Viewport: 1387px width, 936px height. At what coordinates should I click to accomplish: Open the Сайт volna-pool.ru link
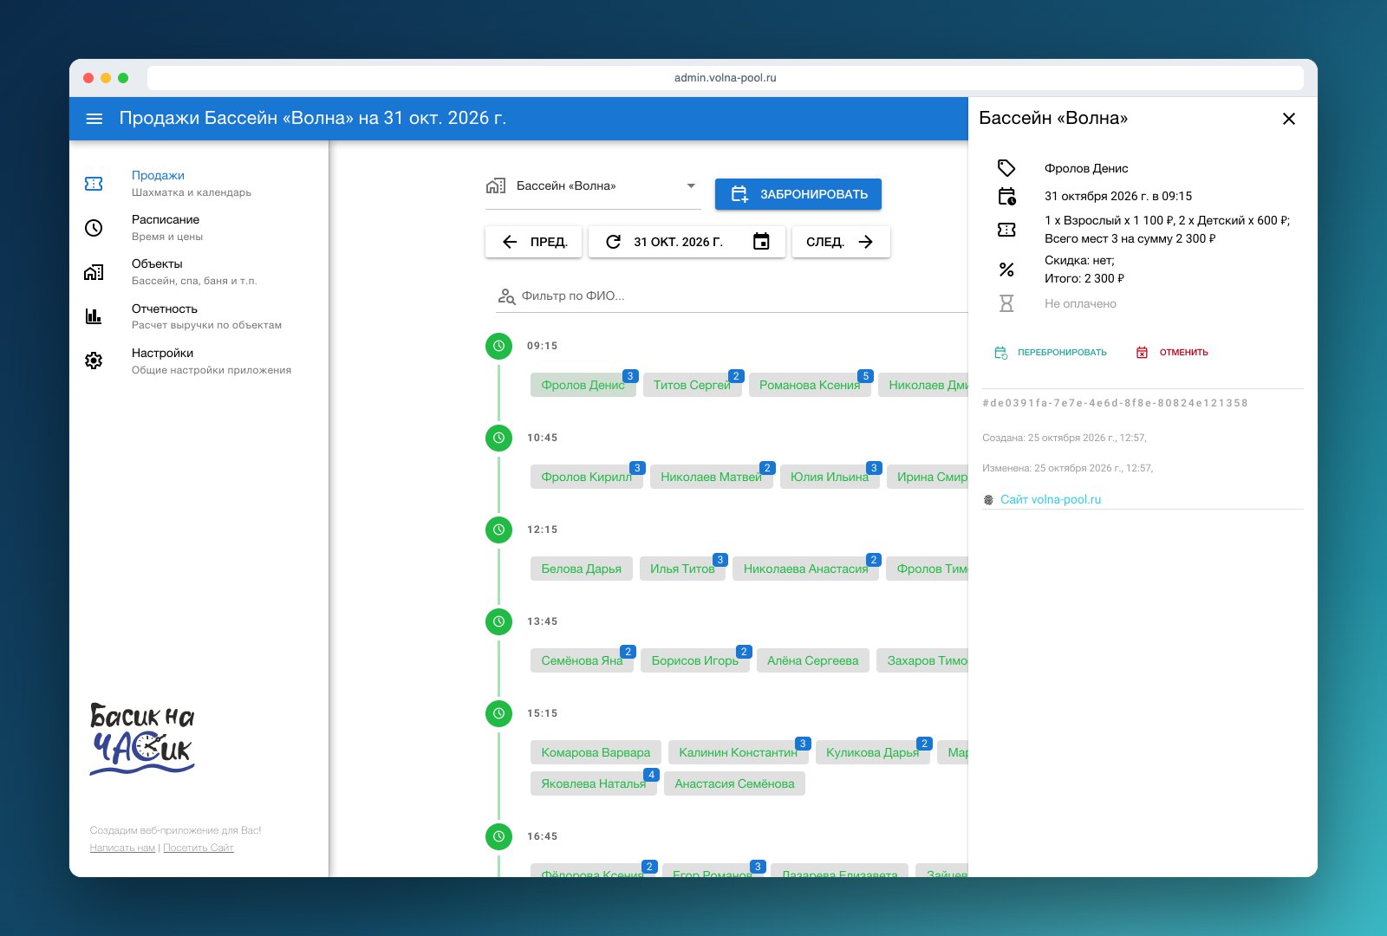tap(1051, 500)
